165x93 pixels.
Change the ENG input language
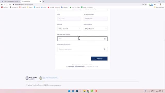tap(148, 91)
